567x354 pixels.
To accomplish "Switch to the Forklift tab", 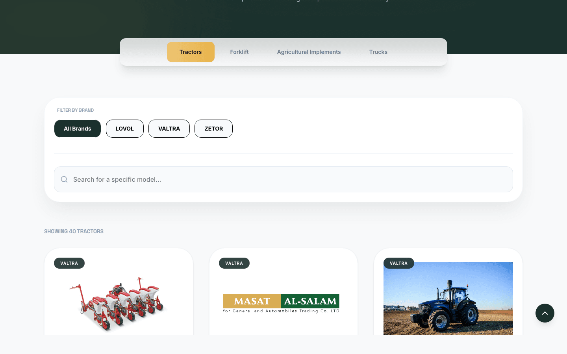I will pyautogui.click(x=239, y=52).
